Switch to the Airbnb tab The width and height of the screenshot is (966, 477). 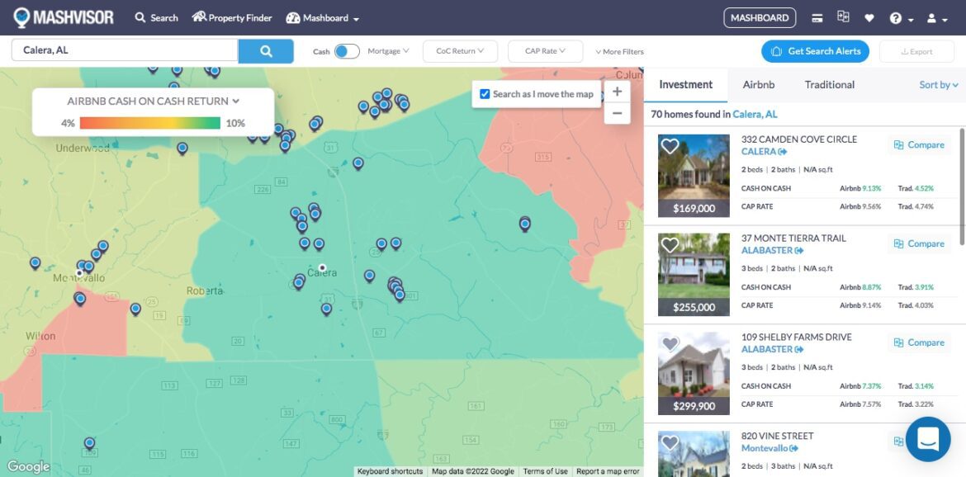758,85
